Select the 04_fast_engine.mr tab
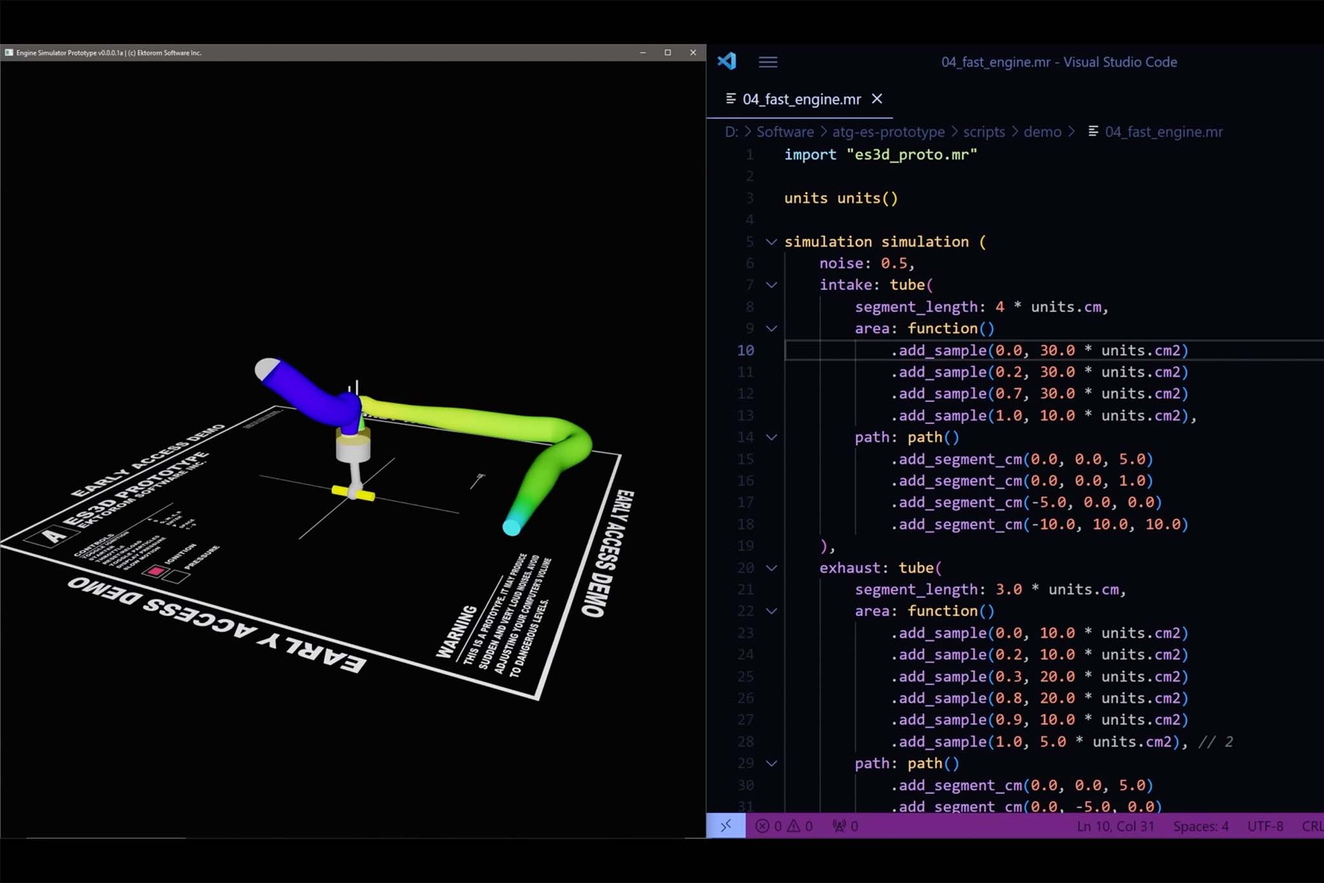 801,100
